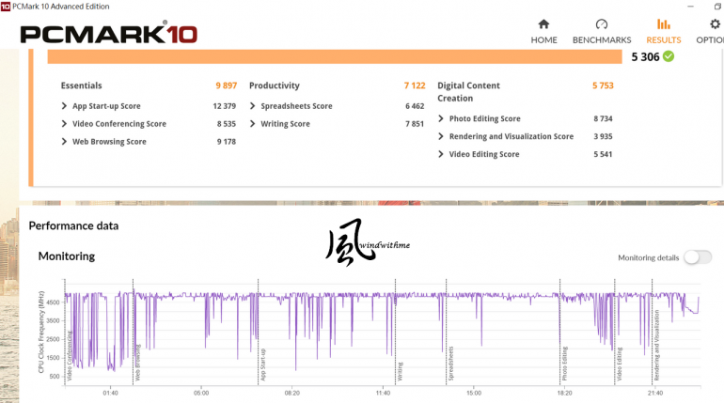Expand Spreadsheets Score

tap(253, 106)
